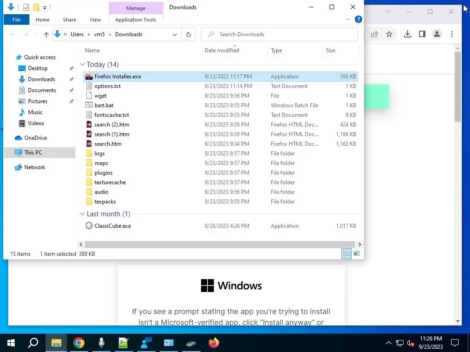The height and width of the screenshot is (352, 470).
Task: Select the options.txt file
Action: coord(107,86)
